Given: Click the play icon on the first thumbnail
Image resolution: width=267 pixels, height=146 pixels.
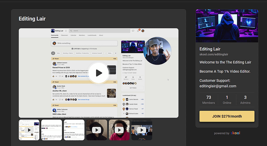Looking at the screenshot, I should (x=29, y=130).
